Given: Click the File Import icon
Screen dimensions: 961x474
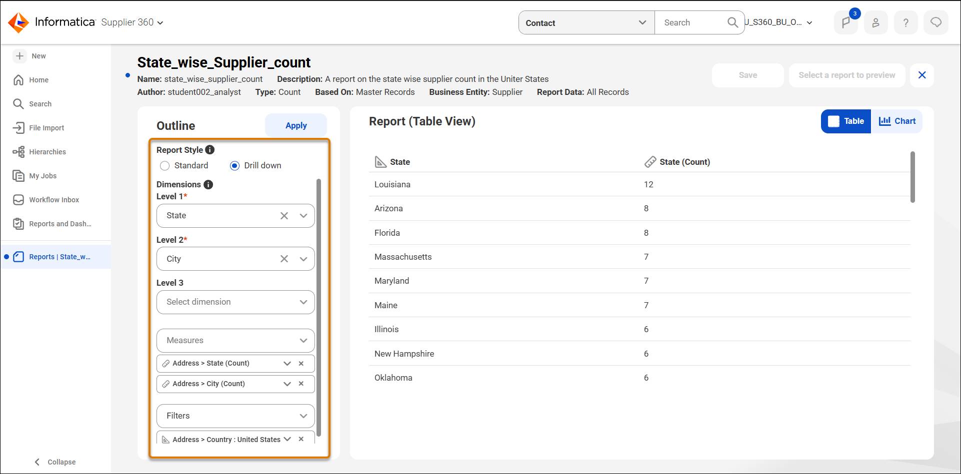Looking at the screenshot, I should point(18,128).
